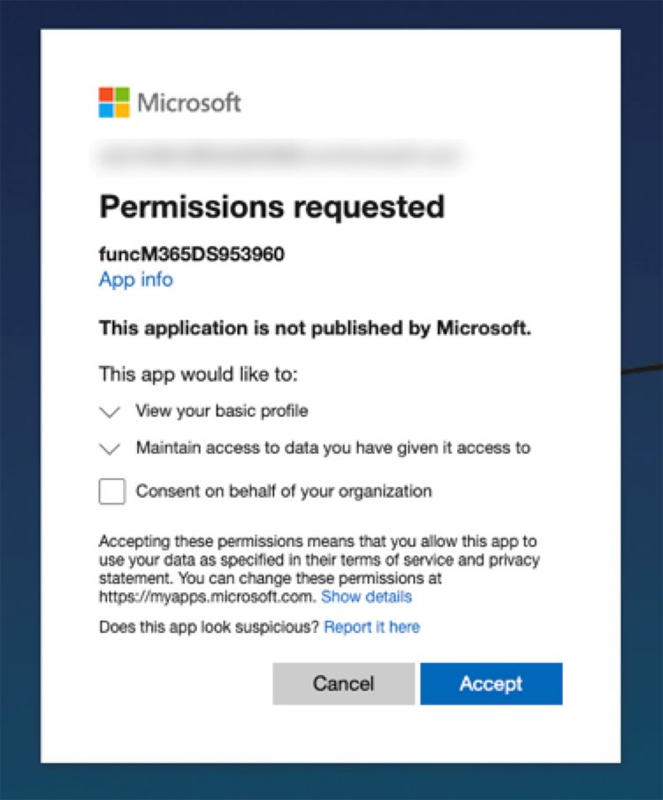Viewport: 663px width, 800px height.
Task: Expand the basic profile permission chevron
Action: click(110, 412)
